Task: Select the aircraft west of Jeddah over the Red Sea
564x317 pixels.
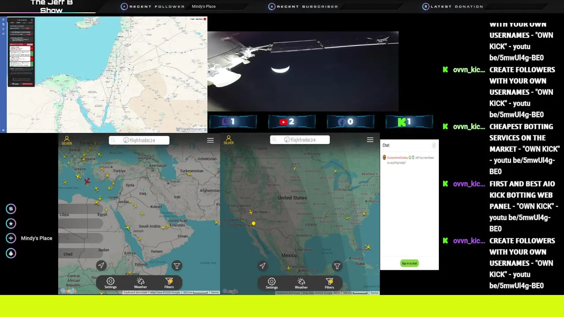Action: [128, 228]
